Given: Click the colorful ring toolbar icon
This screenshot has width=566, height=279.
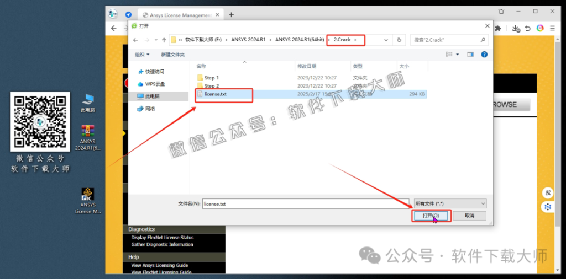Looking at the screenshot, I should point(540,28).
